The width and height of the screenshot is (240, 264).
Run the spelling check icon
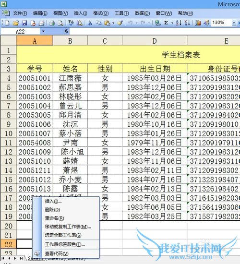click(71, 23)
